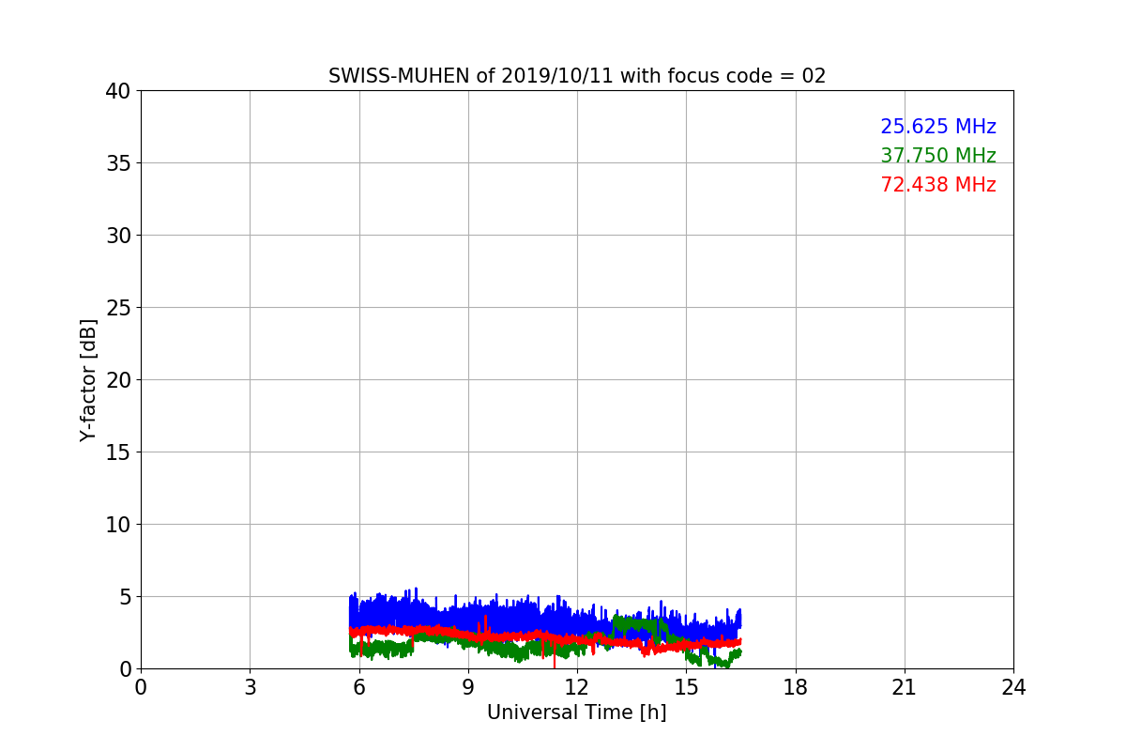Click the y-axis tick label 35
1126x751 pixels.
118,163
